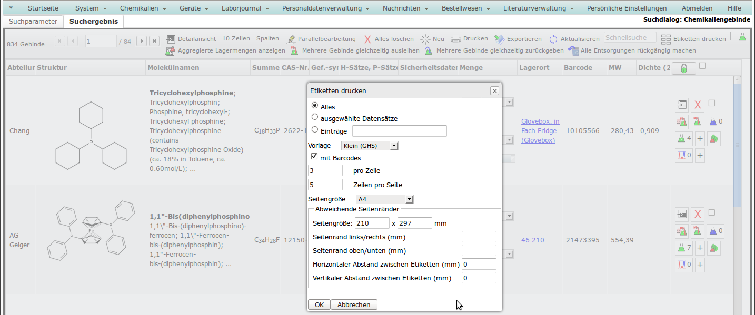Click the Alles löschen red X icon

[x=367, y=39]
